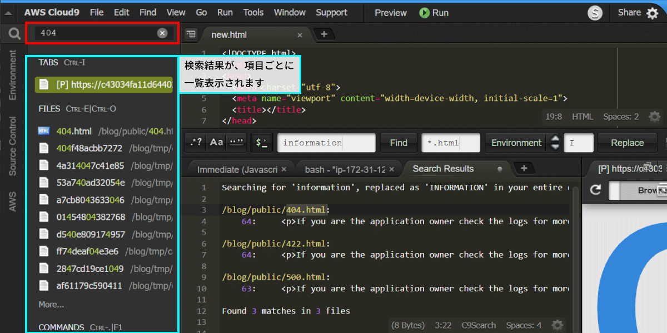Toggle whole words match option
The image size is (667, 333).
[236, 143]
